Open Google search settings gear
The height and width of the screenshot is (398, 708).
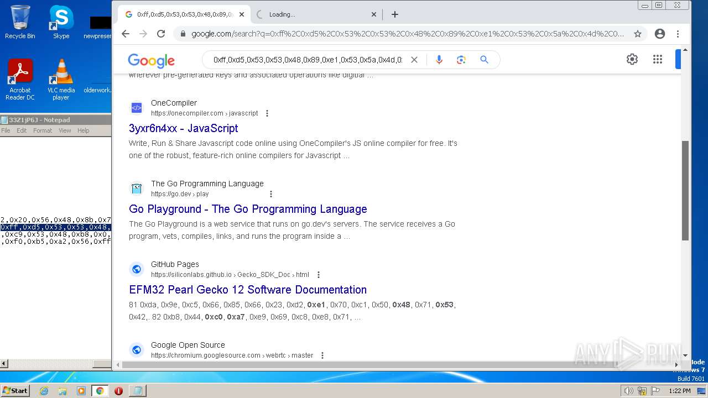[632, 59]
